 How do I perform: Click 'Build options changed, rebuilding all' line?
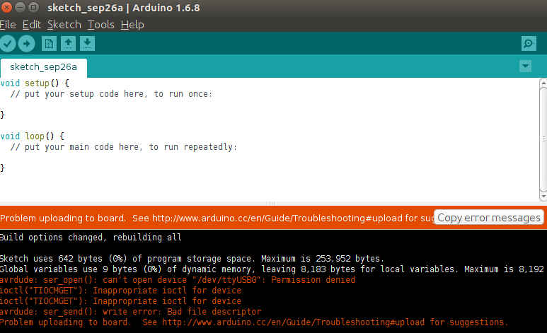tap(91, 238)
